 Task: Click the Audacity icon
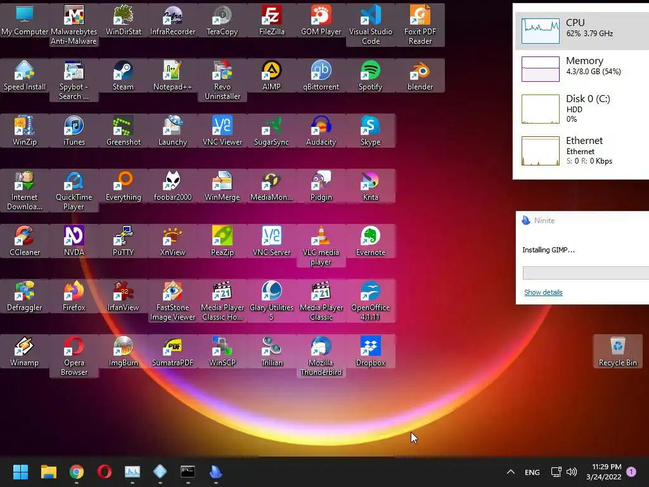pos(321,131)
